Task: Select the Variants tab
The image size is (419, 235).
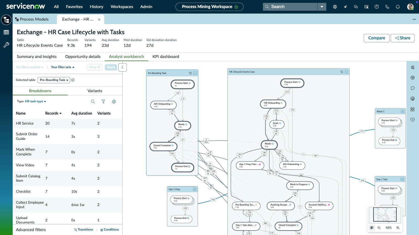Action: pos(95,91)
